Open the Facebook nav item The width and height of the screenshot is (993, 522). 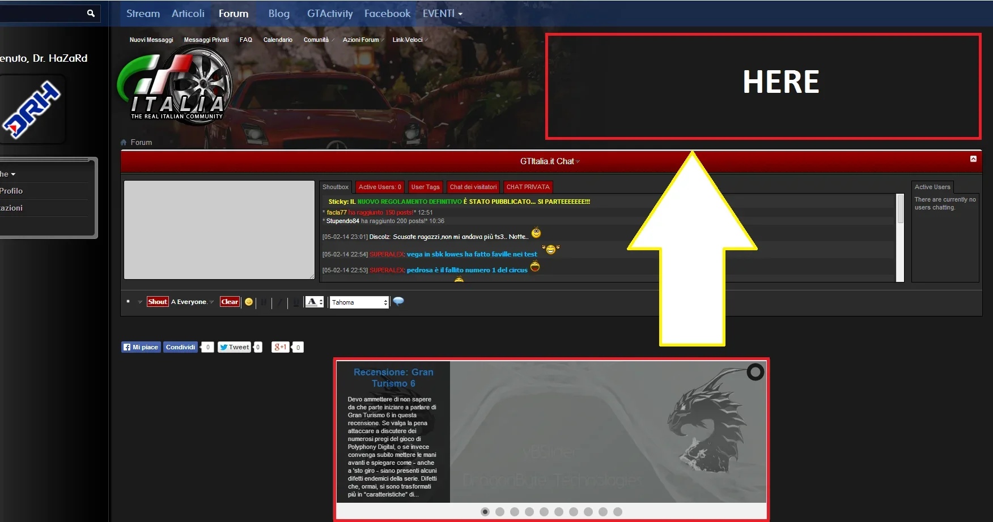point(387,14)
